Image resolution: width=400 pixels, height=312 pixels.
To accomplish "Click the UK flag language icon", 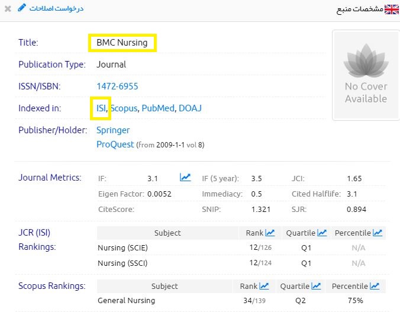I will click(392, 9).
